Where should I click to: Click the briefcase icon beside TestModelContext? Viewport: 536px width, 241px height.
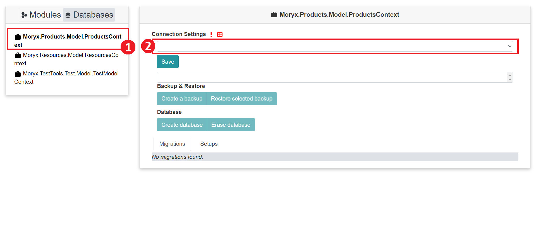pos(18,74)
